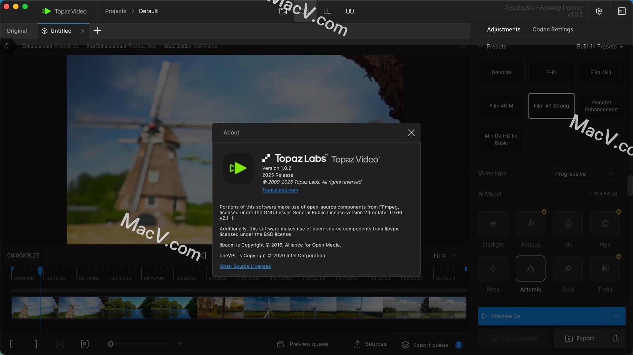The height and width of the screenshot is (355, 633).
Task: Open the settings gear icon
Action: tap(599, 11)
